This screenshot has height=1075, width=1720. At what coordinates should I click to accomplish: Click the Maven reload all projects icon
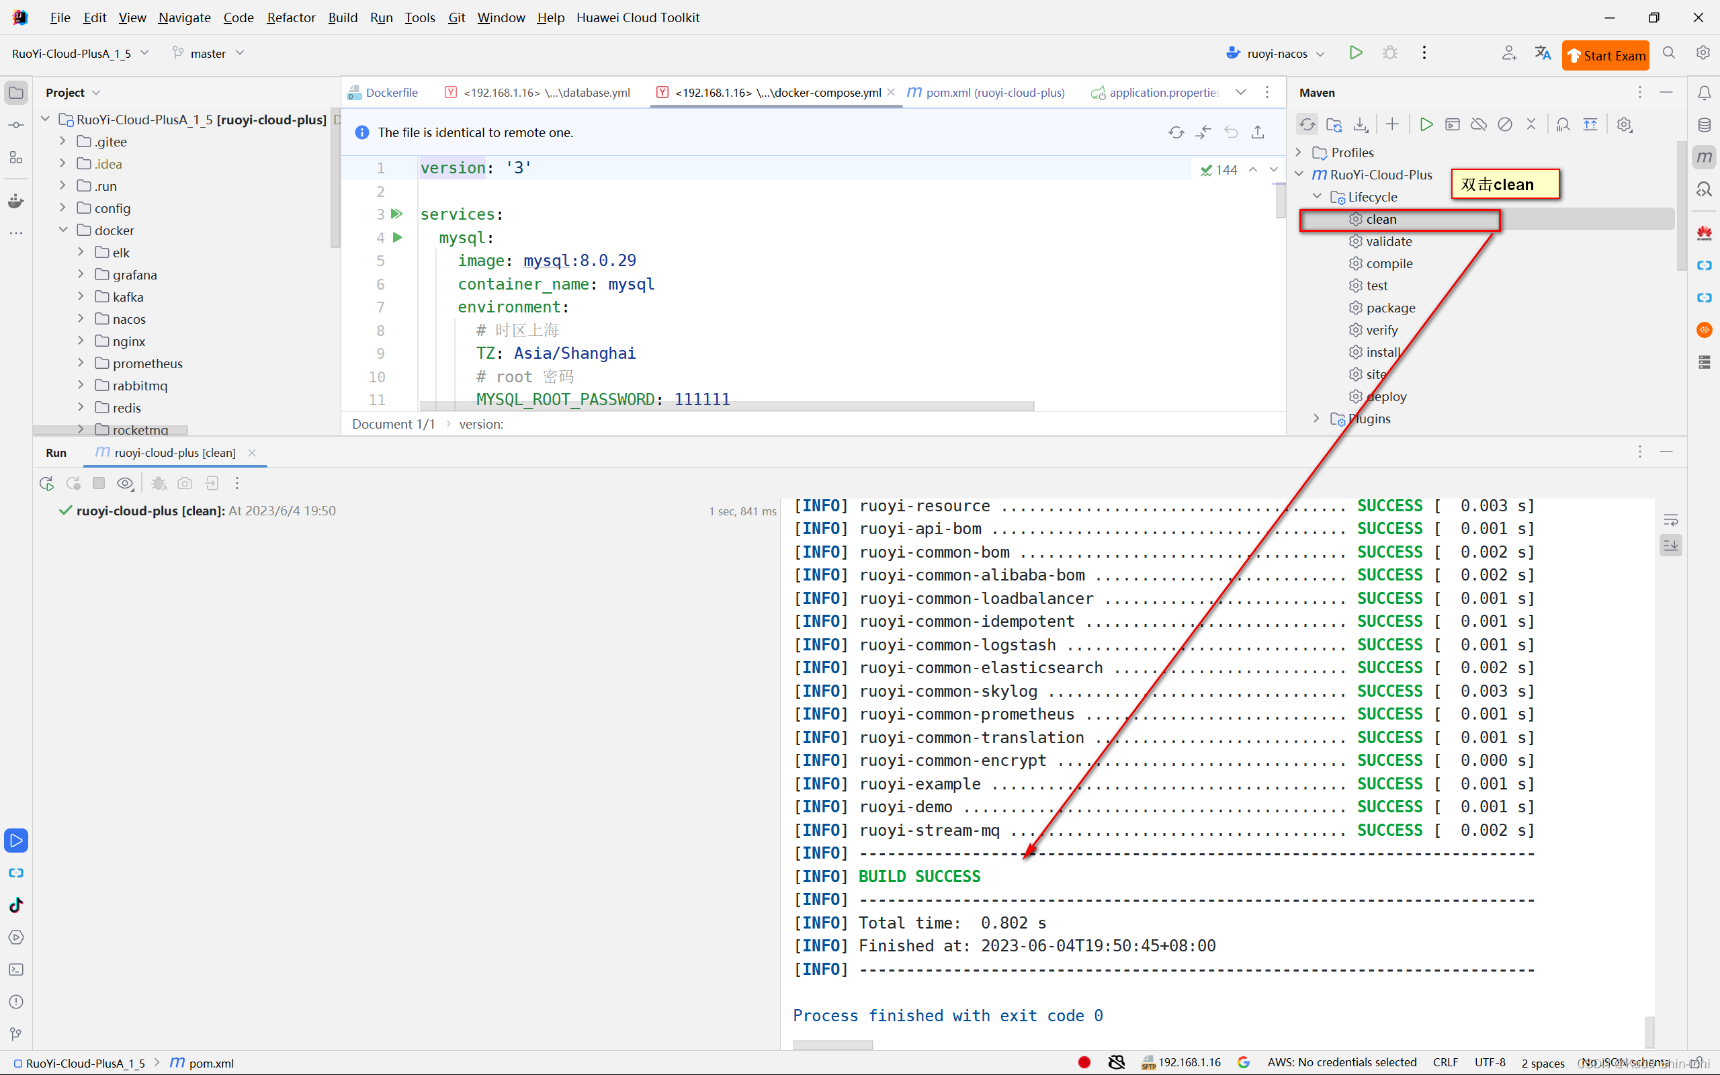[x=1307, y=124]
